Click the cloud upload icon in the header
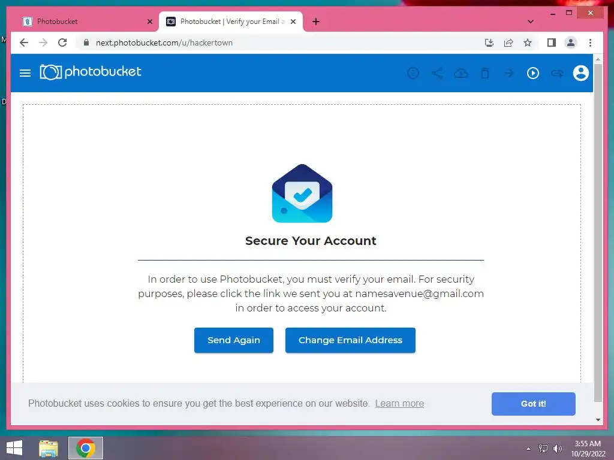Viewport: 614px width, 460px height. click(x=461, y=73)
